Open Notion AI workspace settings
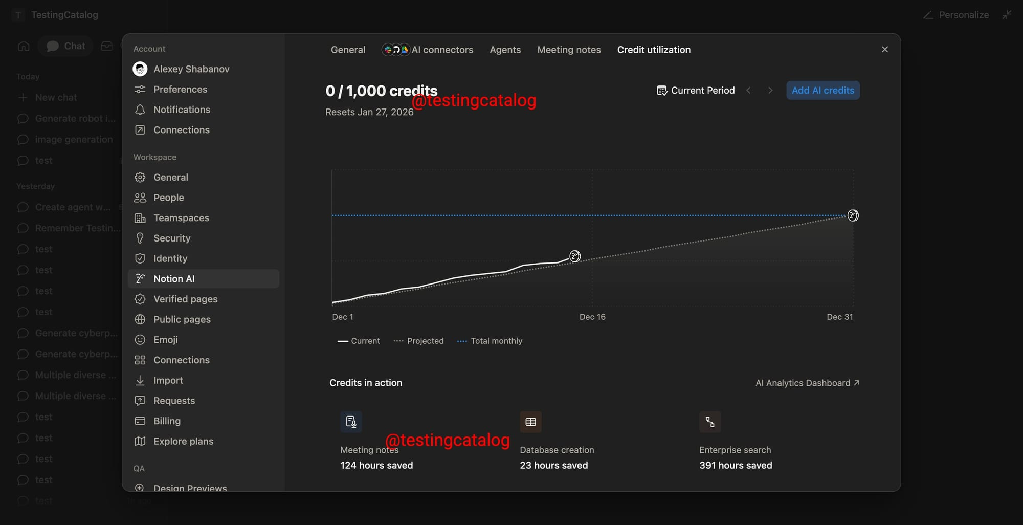 pyautogui.click(x=203, y=279)
